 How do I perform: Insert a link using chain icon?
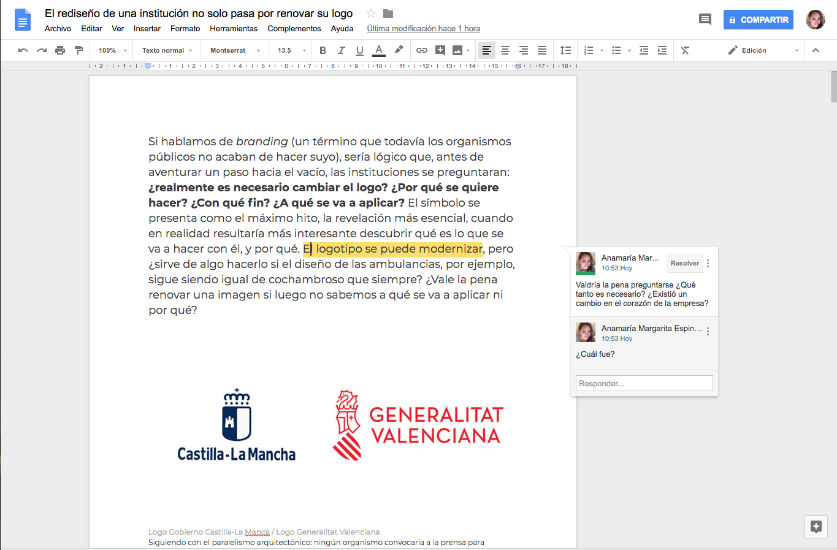[422, 50]
